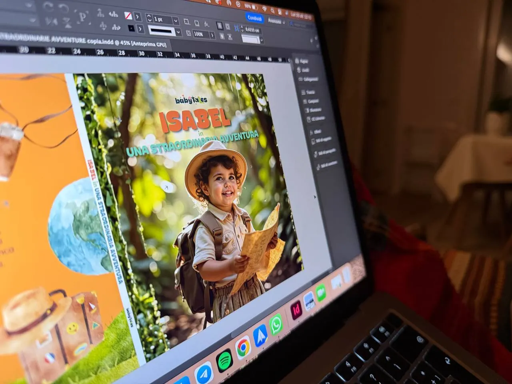Open the Collegamenti links panel

[x=308, y=79]
